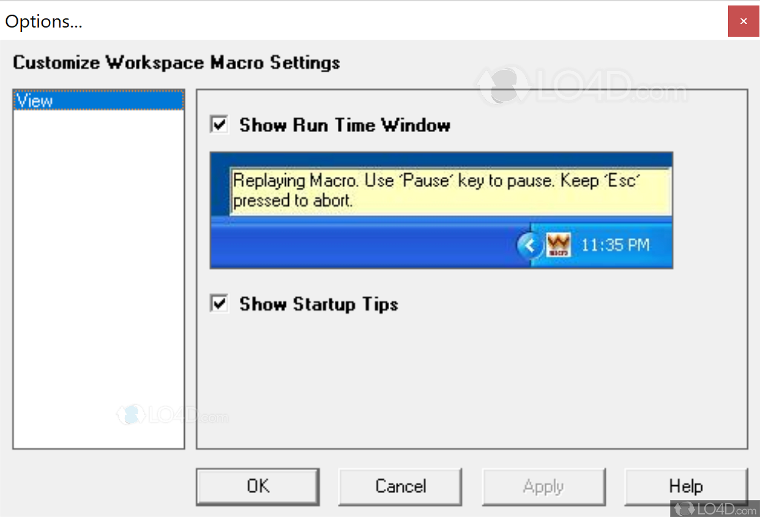Click the 'Show Run Time Window' label text

pyautogui.click(x=345, y=125)
